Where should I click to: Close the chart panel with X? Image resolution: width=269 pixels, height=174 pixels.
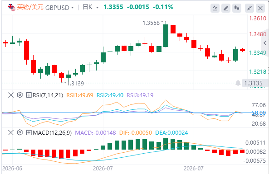[x=260, y=8]
